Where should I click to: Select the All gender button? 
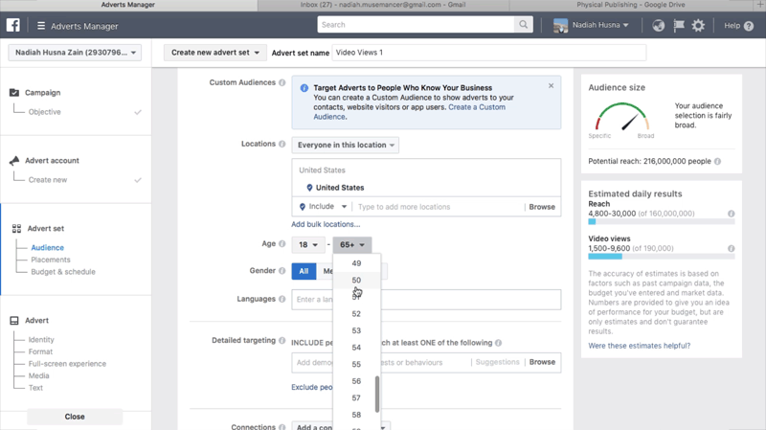pos(304,271)
